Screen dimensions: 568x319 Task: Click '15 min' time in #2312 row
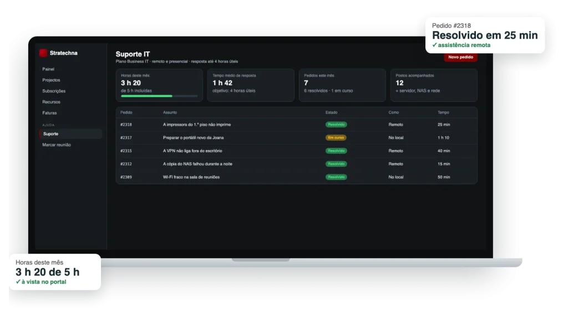[x=443, y=164]
